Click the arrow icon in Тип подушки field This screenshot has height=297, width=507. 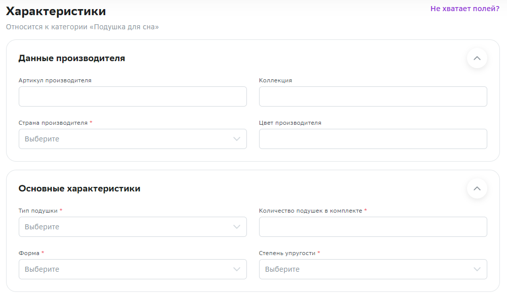237,227
